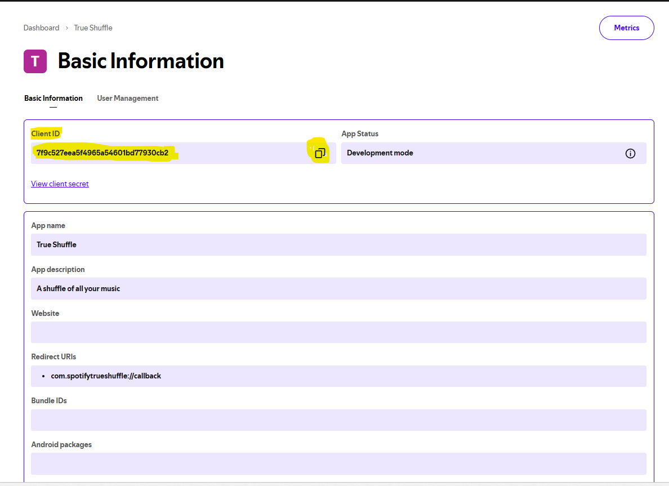Click the Website label
Screen dimensions: 669x486
point(45,313)
